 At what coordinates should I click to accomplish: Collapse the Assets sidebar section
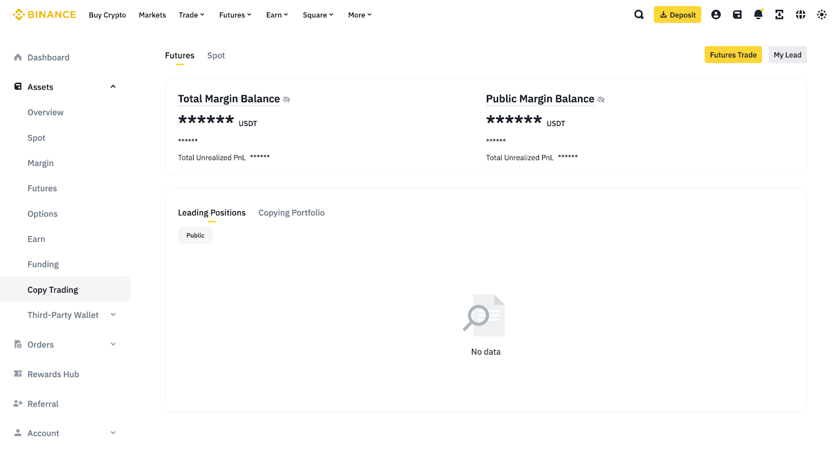113,87
